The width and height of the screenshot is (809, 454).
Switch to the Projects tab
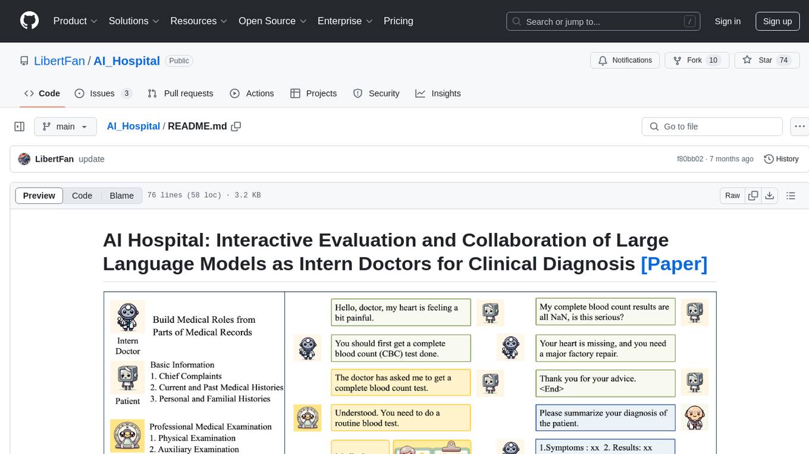point(313,93)
